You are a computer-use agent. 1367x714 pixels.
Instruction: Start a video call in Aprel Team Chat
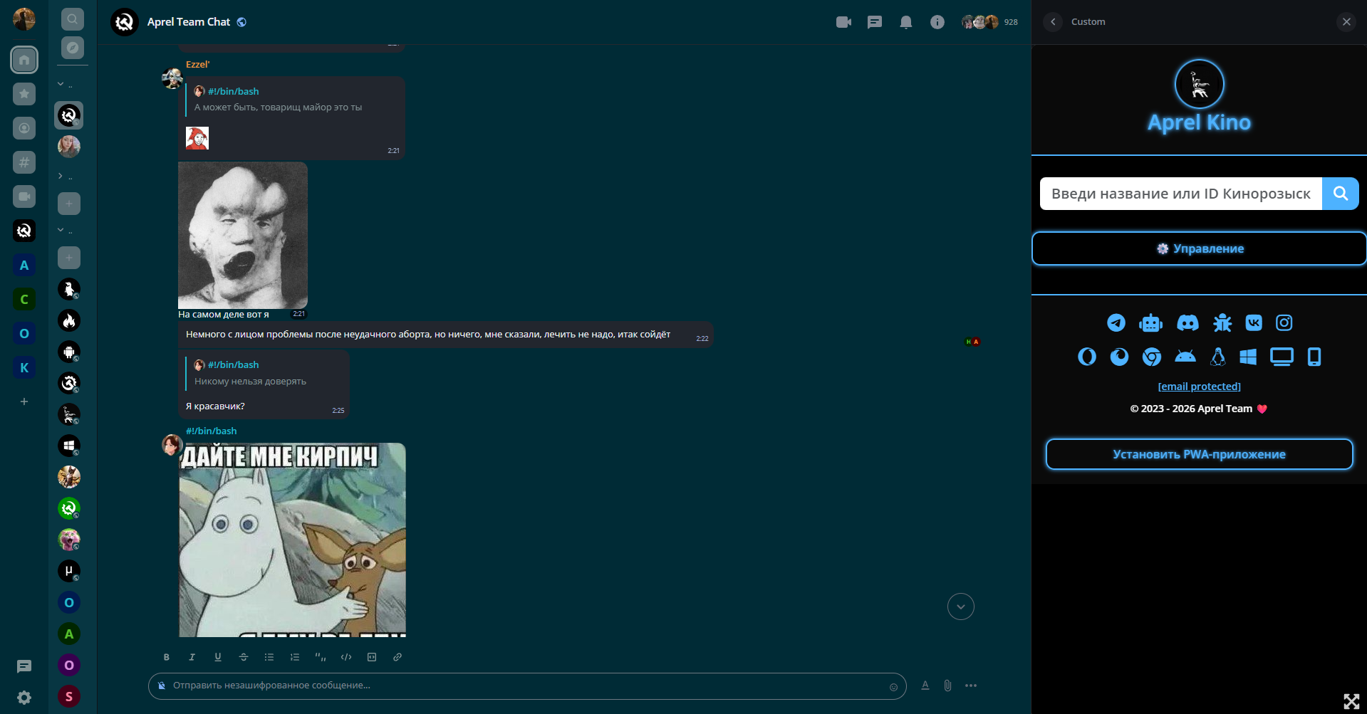(x=843, y=22)
